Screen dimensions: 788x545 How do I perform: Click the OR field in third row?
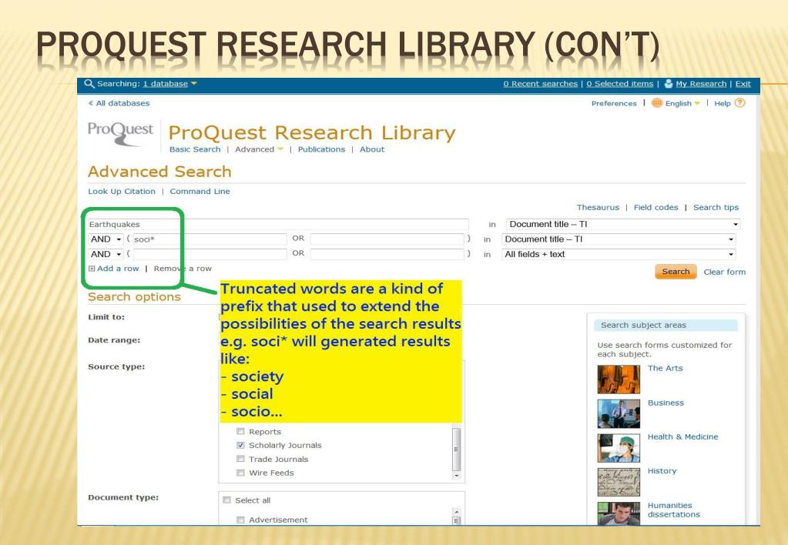coord(387,255)
